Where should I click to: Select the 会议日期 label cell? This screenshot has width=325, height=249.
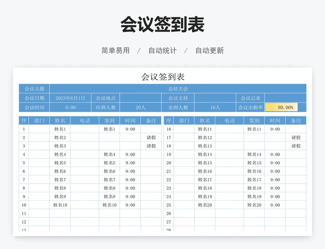click(x=34, y=98)
